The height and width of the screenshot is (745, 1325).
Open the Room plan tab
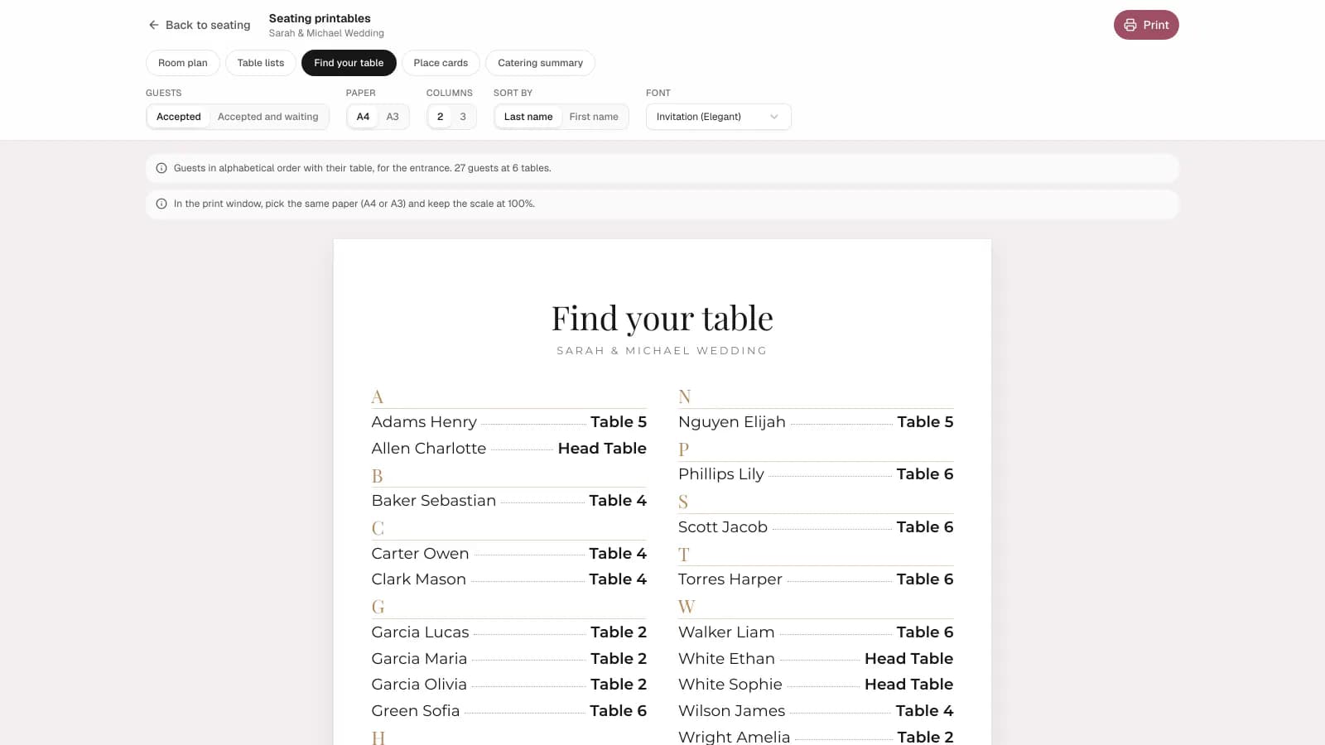click(x=183, y=63)
